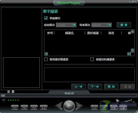Image resolution: width=138 pixels, height=113 pixels.
Task: Click the large round Play button
Action: (69, 106)
